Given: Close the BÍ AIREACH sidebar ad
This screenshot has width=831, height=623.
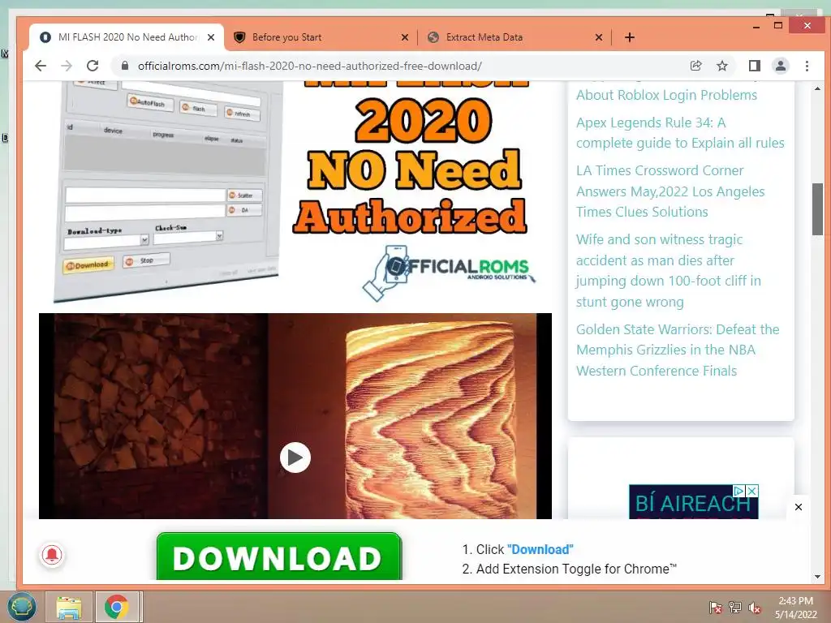Looking at the screenshot, I should coord(752,491).
